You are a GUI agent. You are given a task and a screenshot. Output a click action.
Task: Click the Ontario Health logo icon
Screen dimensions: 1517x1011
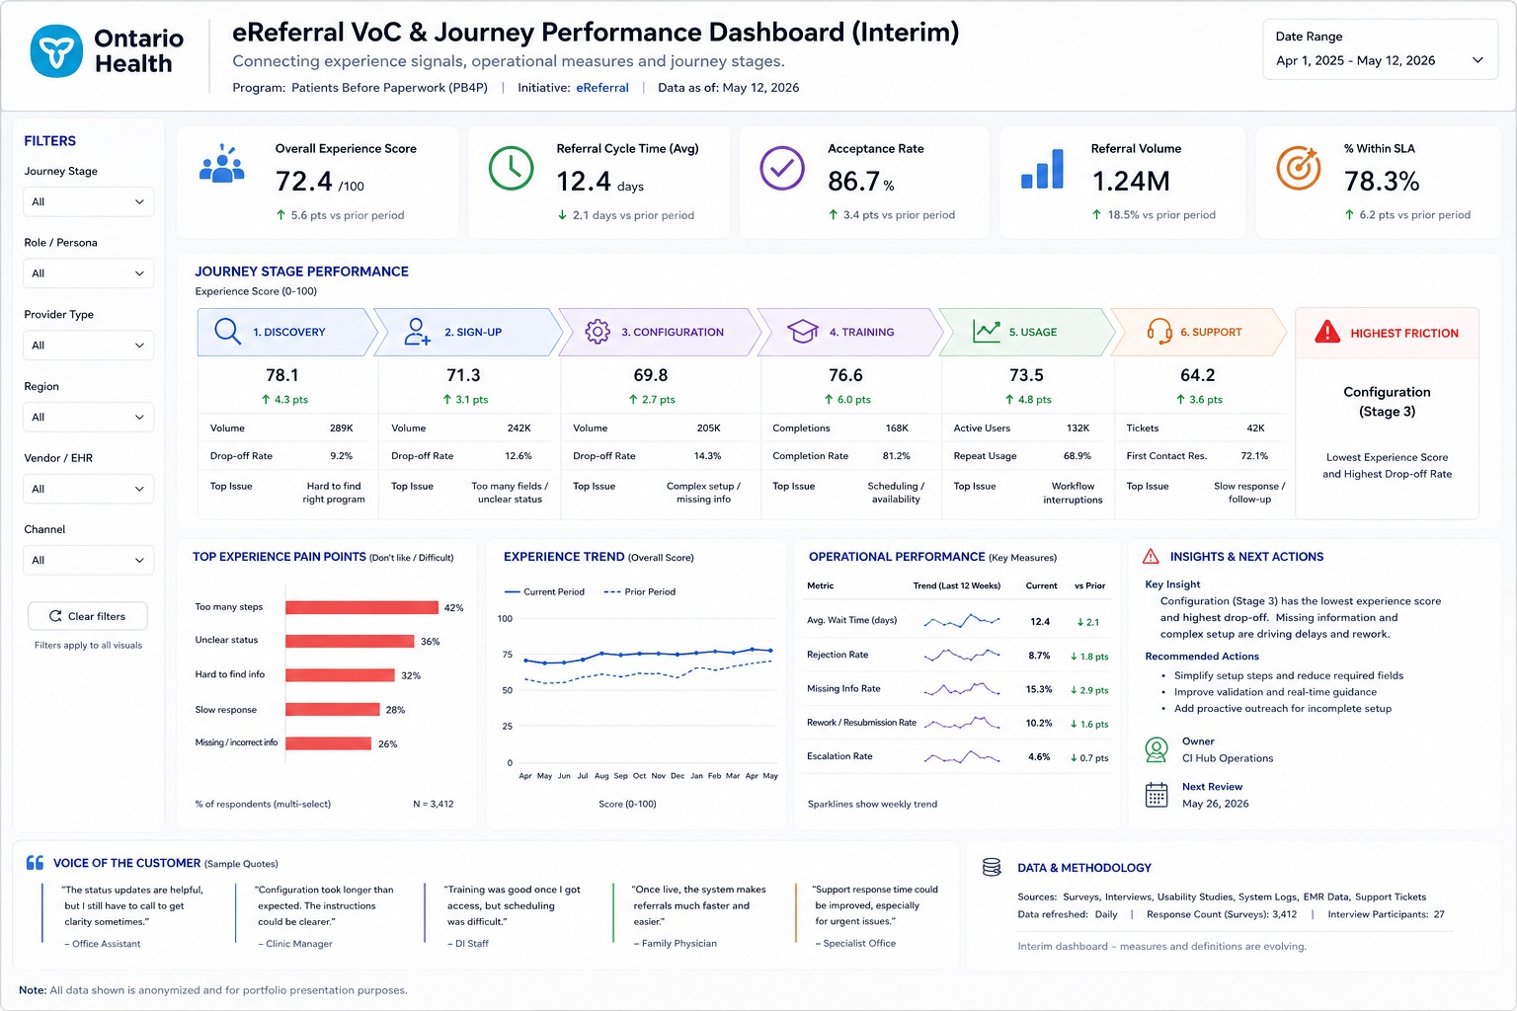click(56, 51)
